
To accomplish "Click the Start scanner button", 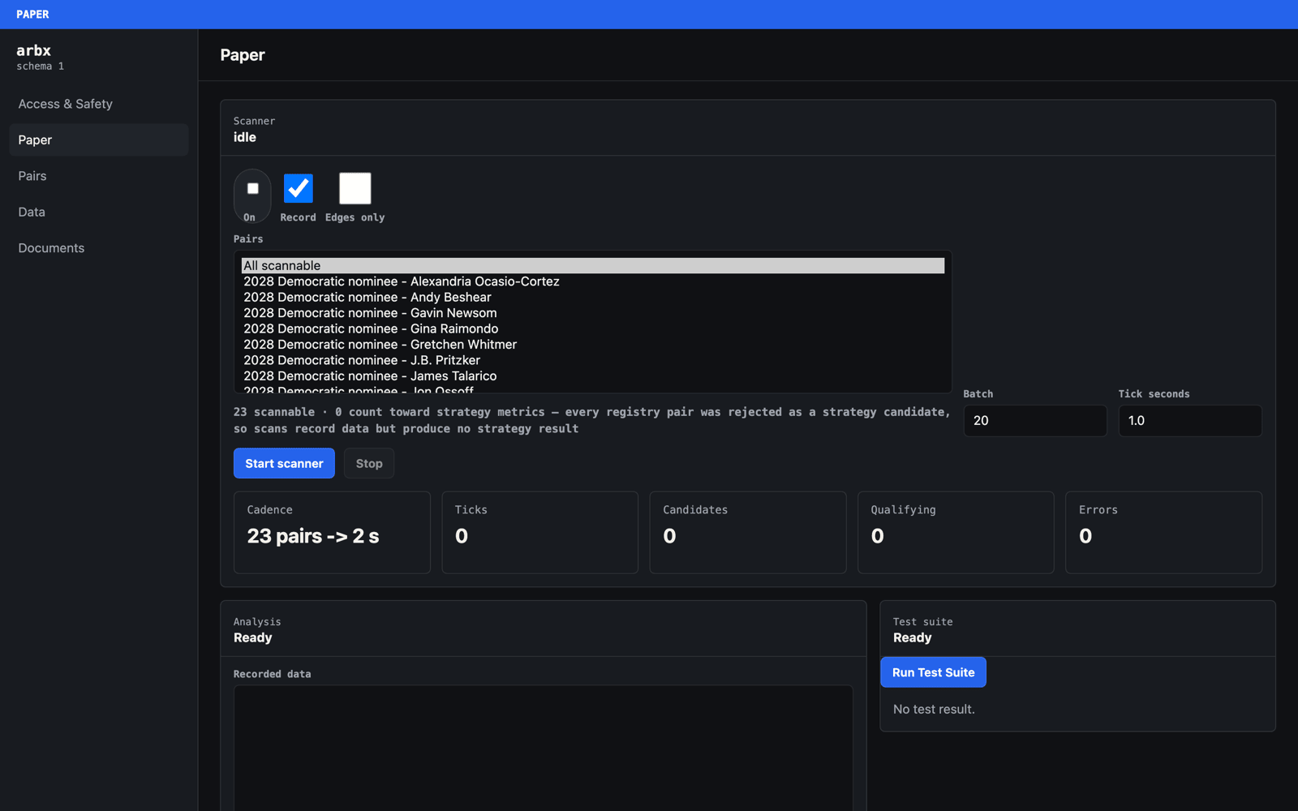I will pyautogui.click(x=284, y=463).
